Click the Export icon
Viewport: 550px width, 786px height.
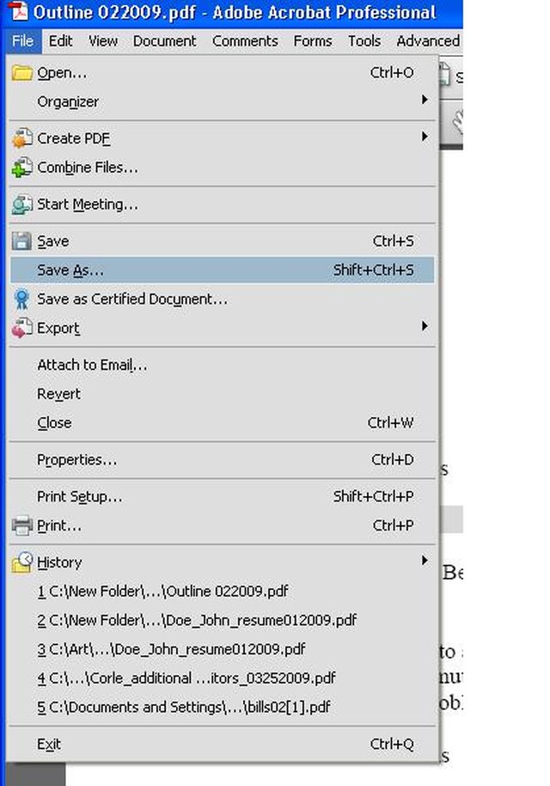coord(21,329)
